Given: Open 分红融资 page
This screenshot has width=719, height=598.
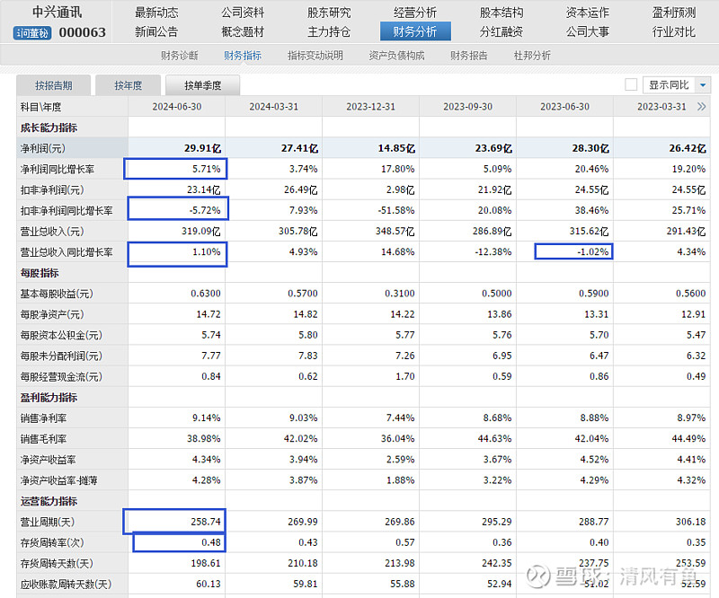Looking at the screenshot, I should (502, 31).
